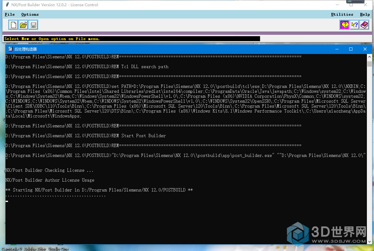This screenshot has width=374, height=251.
Task: Click the console vertical scrollbar thumb
Action: 370,64
